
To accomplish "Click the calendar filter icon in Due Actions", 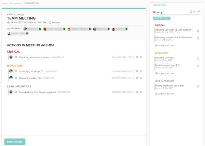I will pyautogui.click(x=199, y=12).
